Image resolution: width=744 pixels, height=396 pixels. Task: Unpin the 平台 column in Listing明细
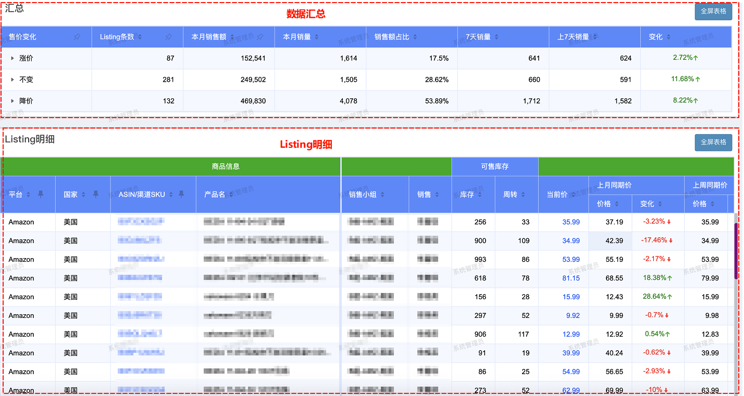pos(41,194)
